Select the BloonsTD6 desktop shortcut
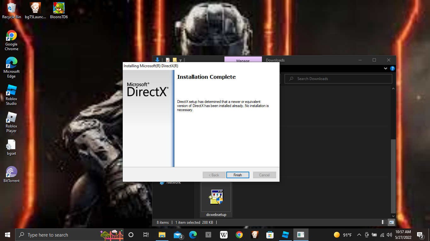The width and height of the screenshot is (430, 241). click(x=59, y=11)
